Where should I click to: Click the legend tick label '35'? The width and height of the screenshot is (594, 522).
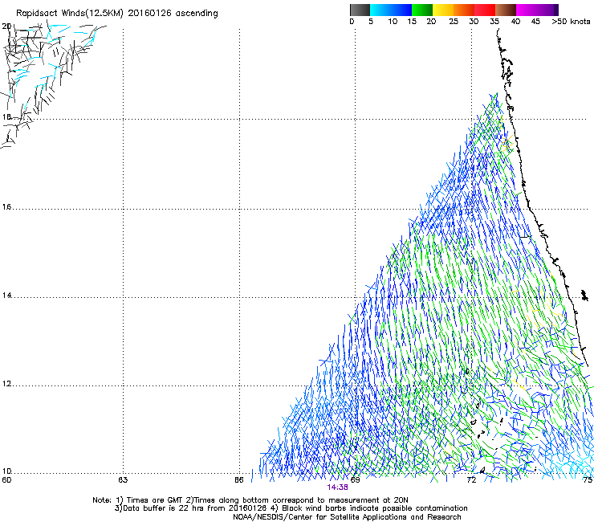pos(494,22)
